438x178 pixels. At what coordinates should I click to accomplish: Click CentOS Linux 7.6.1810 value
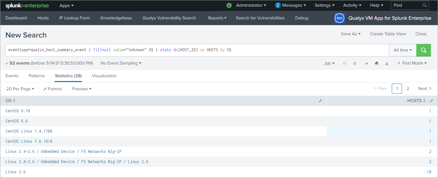pyautogui.click(x=29, y=141)
